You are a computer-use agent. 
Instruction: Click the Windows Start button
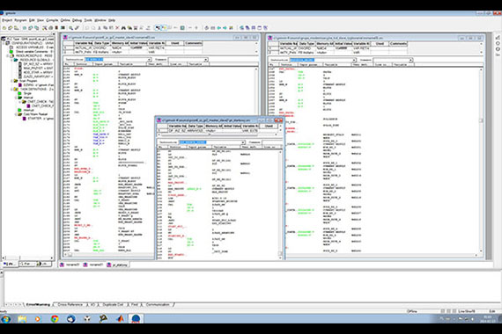pos(6,319)
